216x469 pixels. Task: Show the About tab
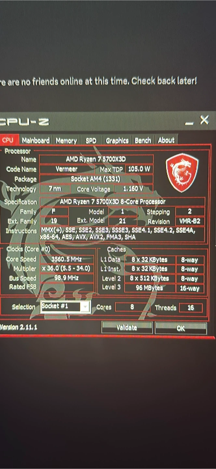tap(166, 140)
